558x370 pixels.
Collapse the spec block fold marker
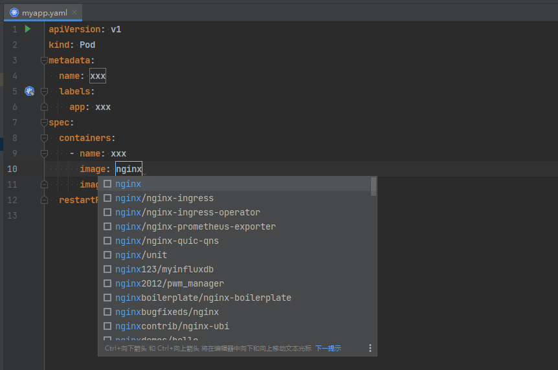44,122
